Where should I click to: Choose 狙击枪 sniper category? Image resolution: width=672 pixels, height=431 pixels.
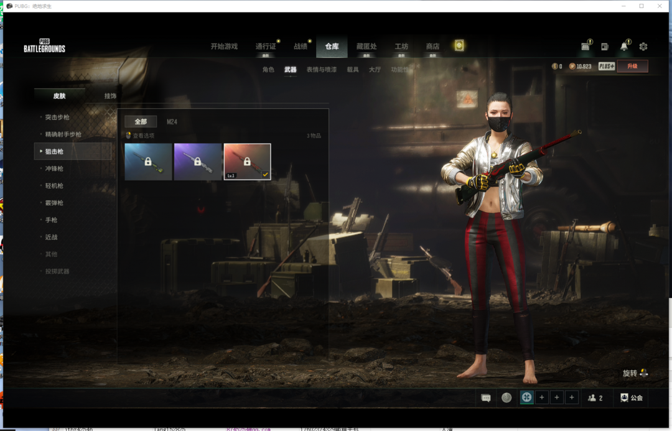[x=73, y=151]
